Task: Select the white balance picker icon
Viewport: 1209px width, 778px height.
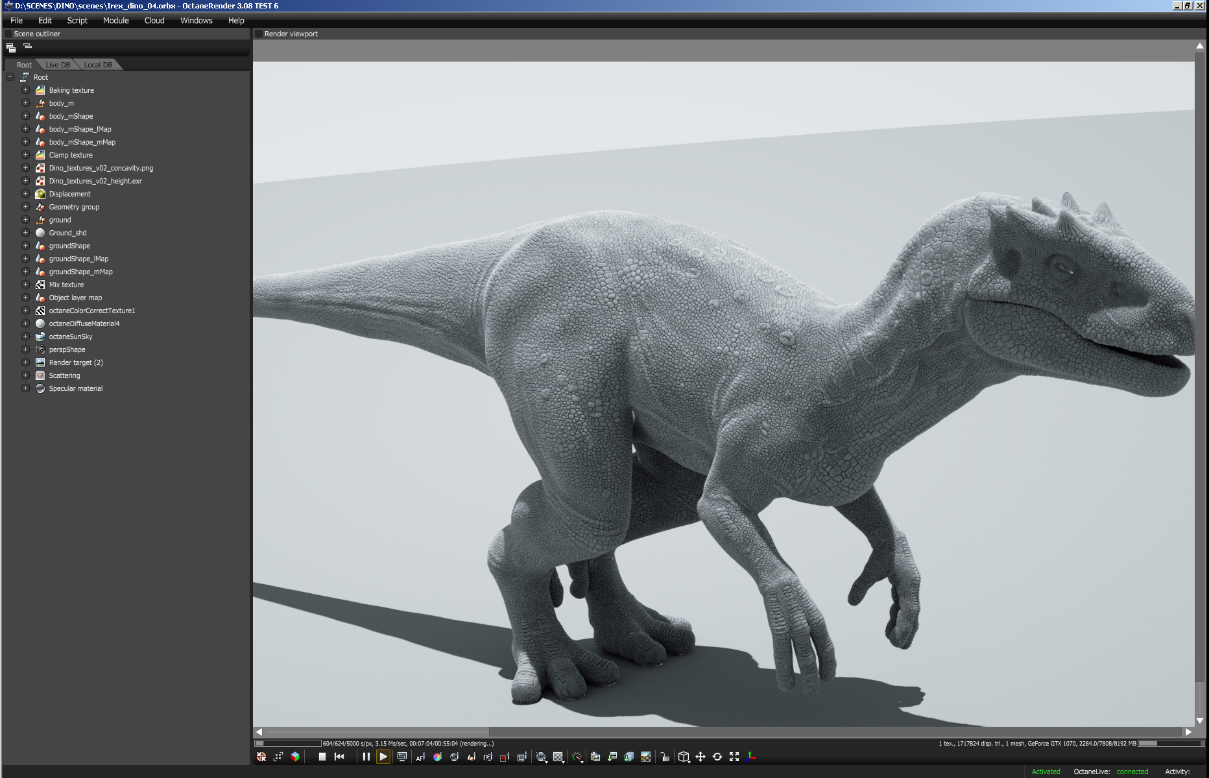Action: click(437, 757)
